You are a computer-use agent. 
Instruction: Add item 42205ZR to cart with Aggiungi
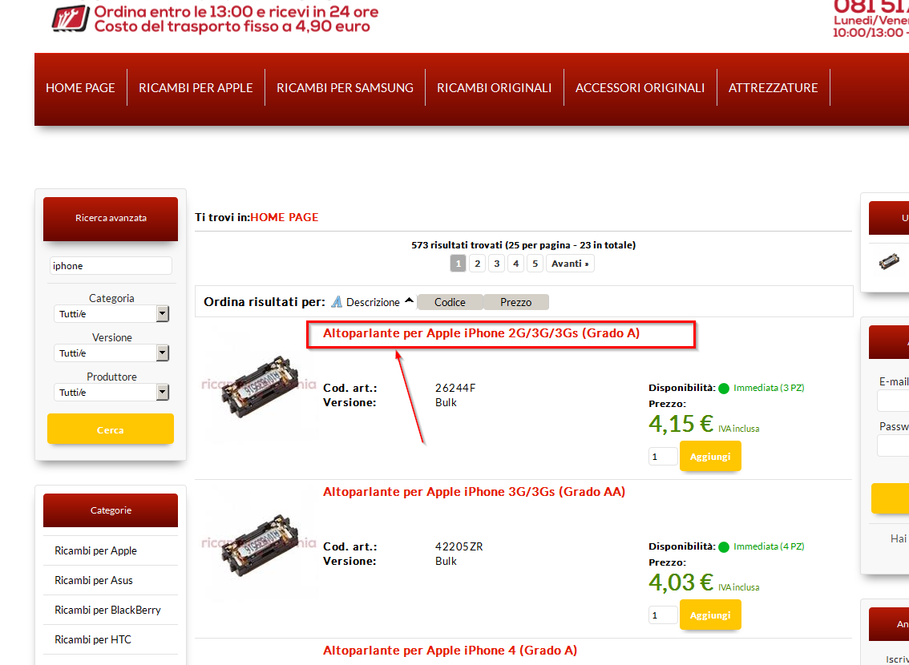[x=710, y=615]
